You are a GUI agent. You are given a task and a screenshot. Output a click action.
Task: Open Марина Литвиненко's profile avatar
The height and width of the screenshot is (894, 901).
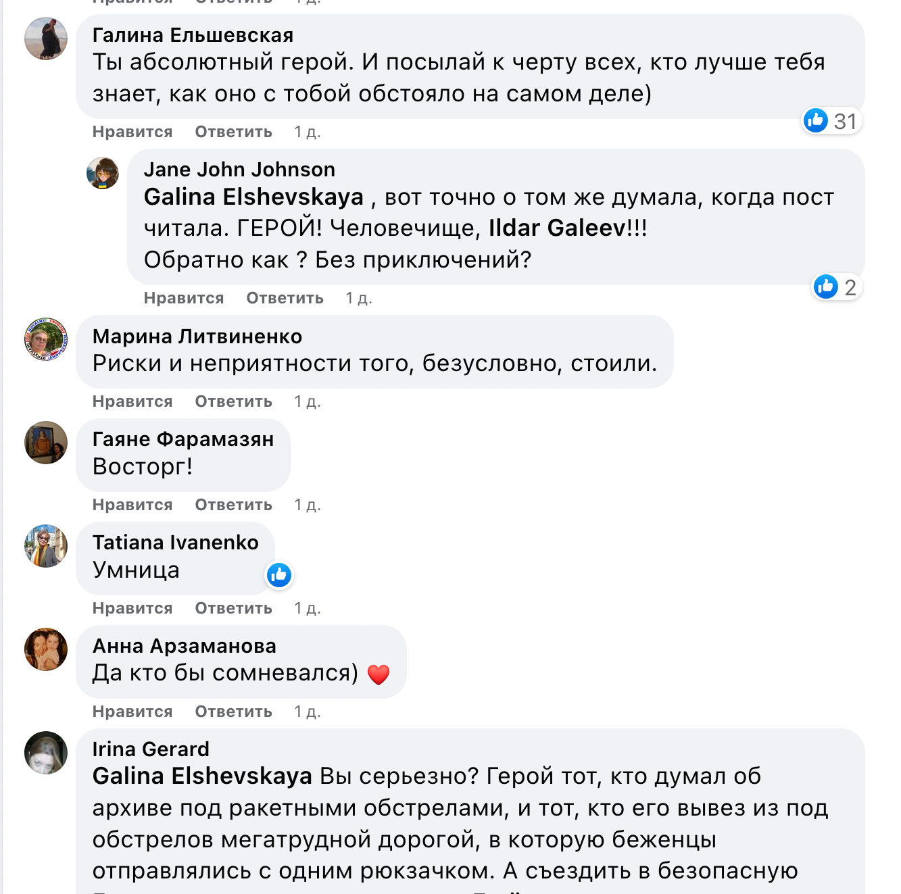[46, 339]
